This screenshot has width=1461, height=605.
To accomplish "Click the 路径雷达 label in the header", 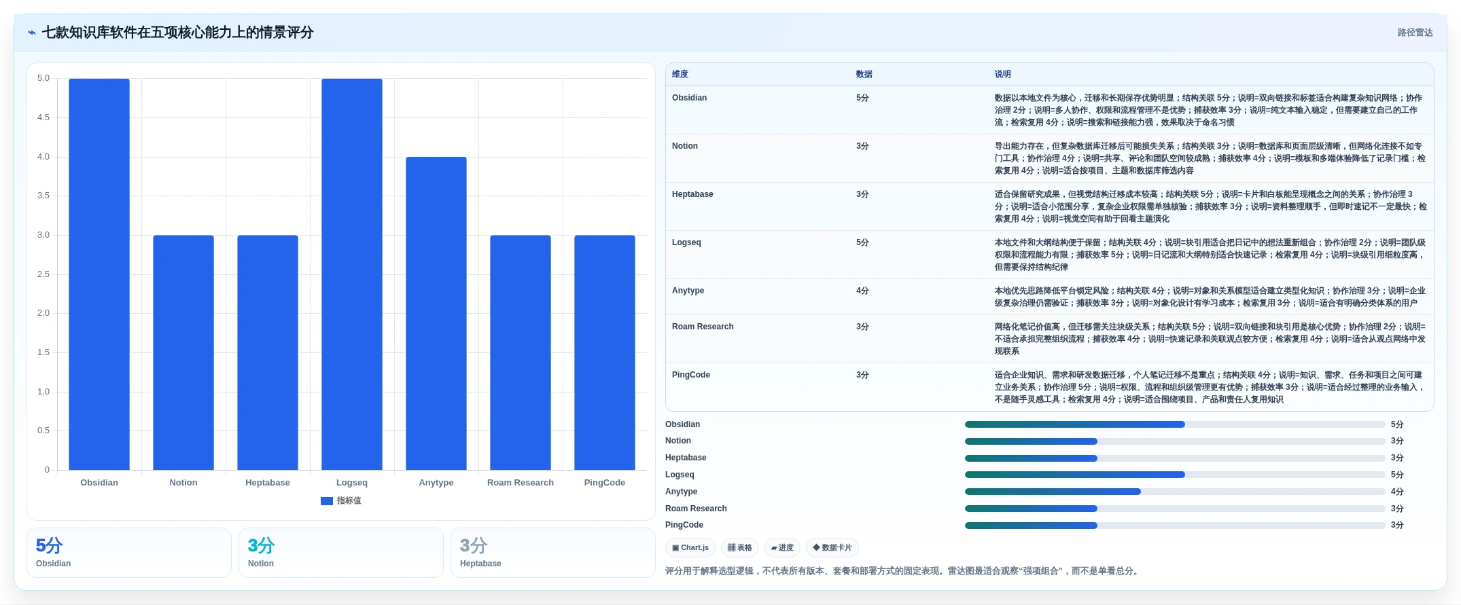I will click(1415, 33).
